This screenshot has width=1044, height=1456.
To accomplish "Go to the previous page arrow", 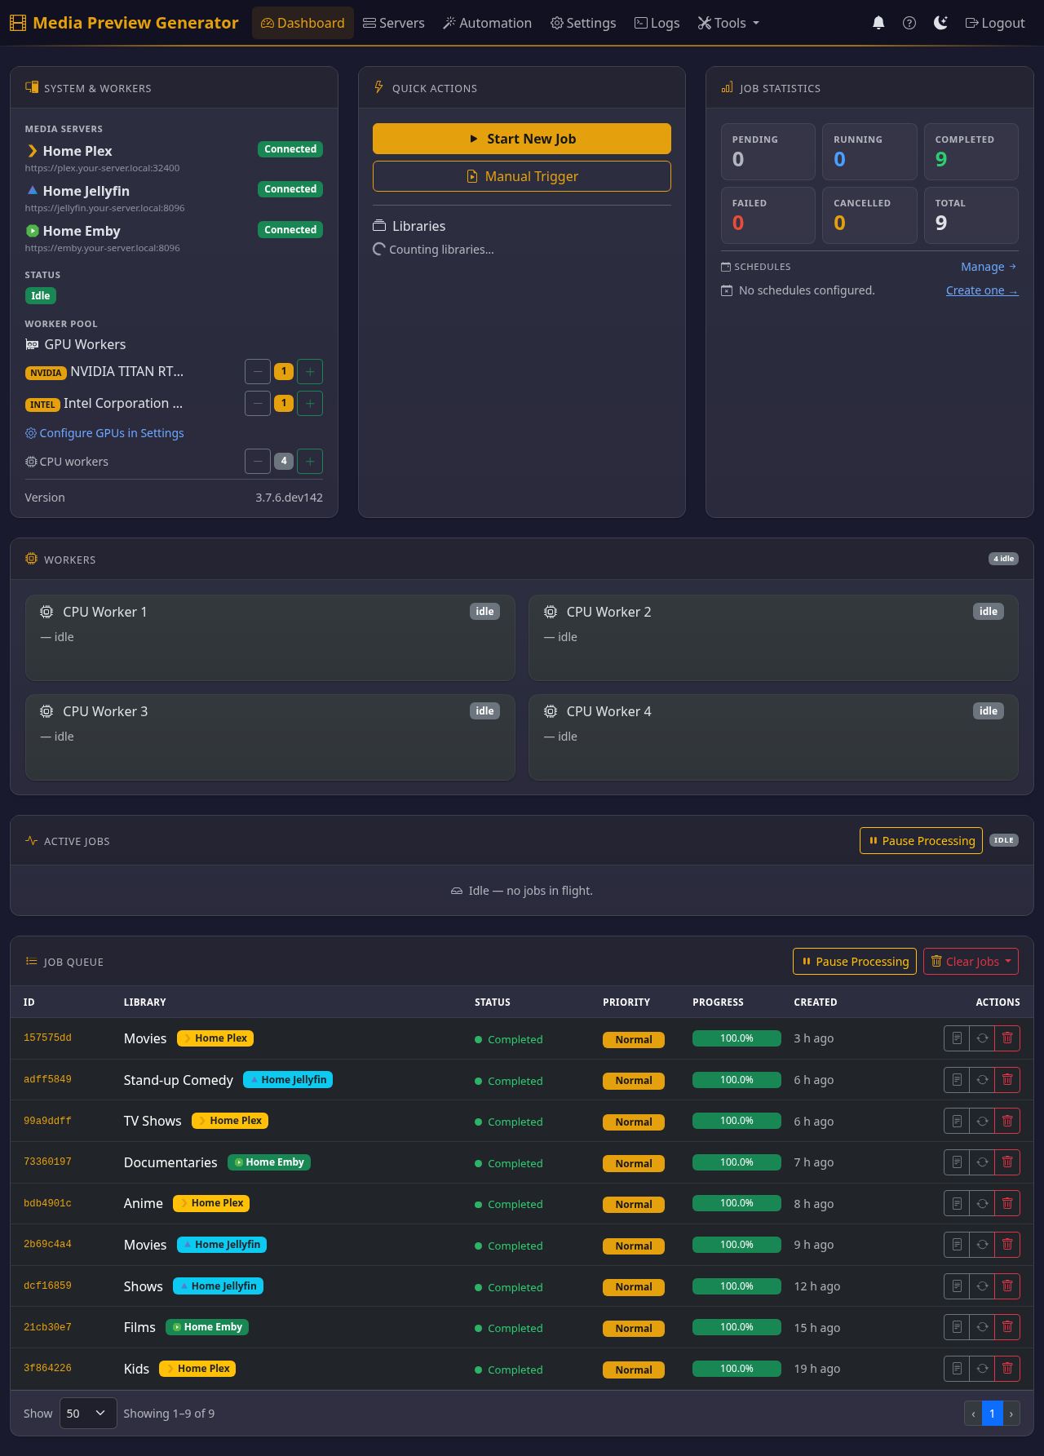I will pyautogui.click(x=973, y=1414).
